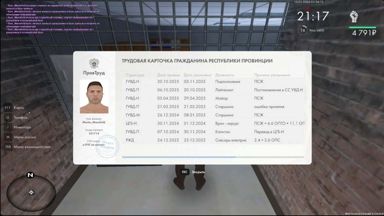Click the ГУВД-М structure cell
Viewport: 384px width, 216px height.
pos(132,115)
